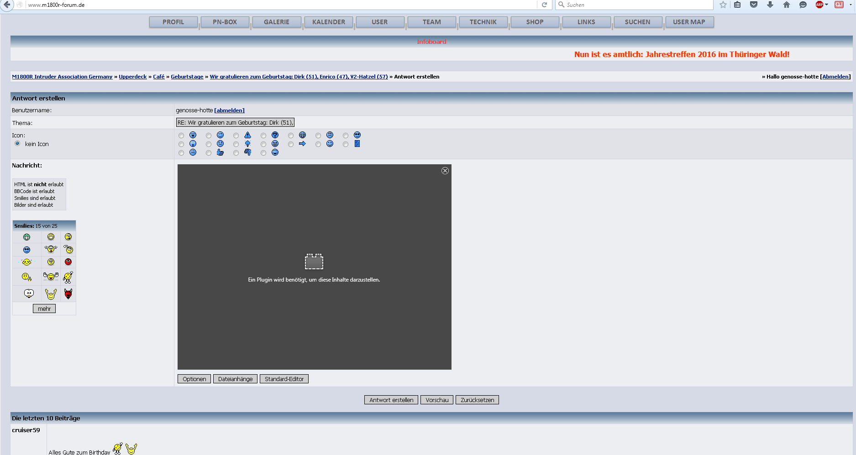Insert the yellow winking smiley
Viewport: 856px width, 455px height.
click(x=68, y=237)
